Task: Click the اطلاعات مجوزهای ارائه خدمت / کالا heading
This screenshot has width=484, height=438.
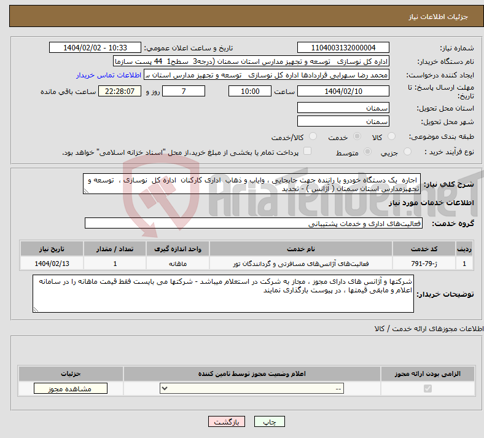Action: [x=429, y=329]
